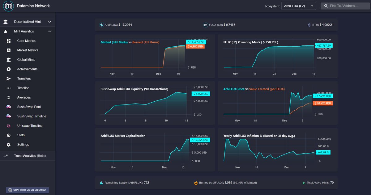Click the Mint Analytics bar chart icon
Viewport: 371px width, 195px height.
click(x=6, y=32)
